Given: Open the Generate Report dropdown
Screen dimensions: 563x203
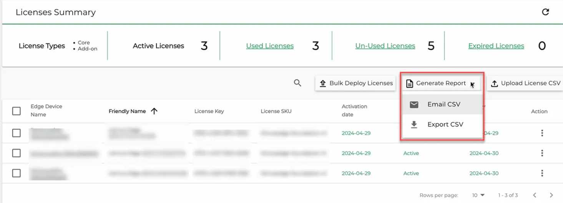Looking at the screenshot, I should click(441, 83).
